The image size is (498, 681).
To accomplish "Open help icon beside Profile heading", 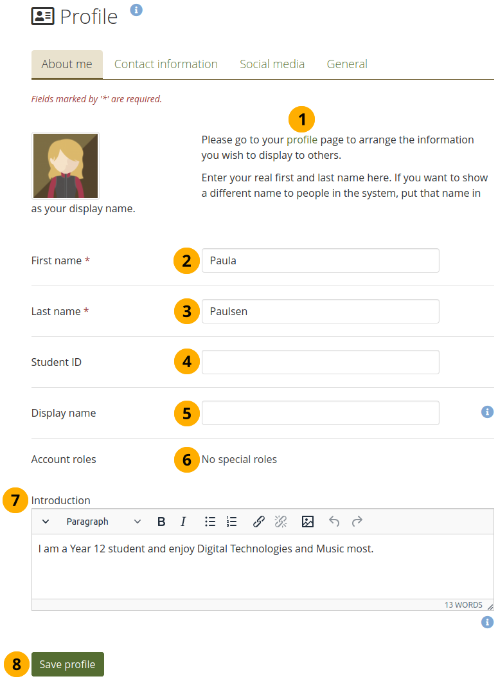I will click(x=136, y=10).
